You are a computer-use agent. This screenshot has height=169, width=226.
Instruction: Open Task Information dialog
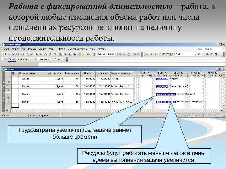79,54
